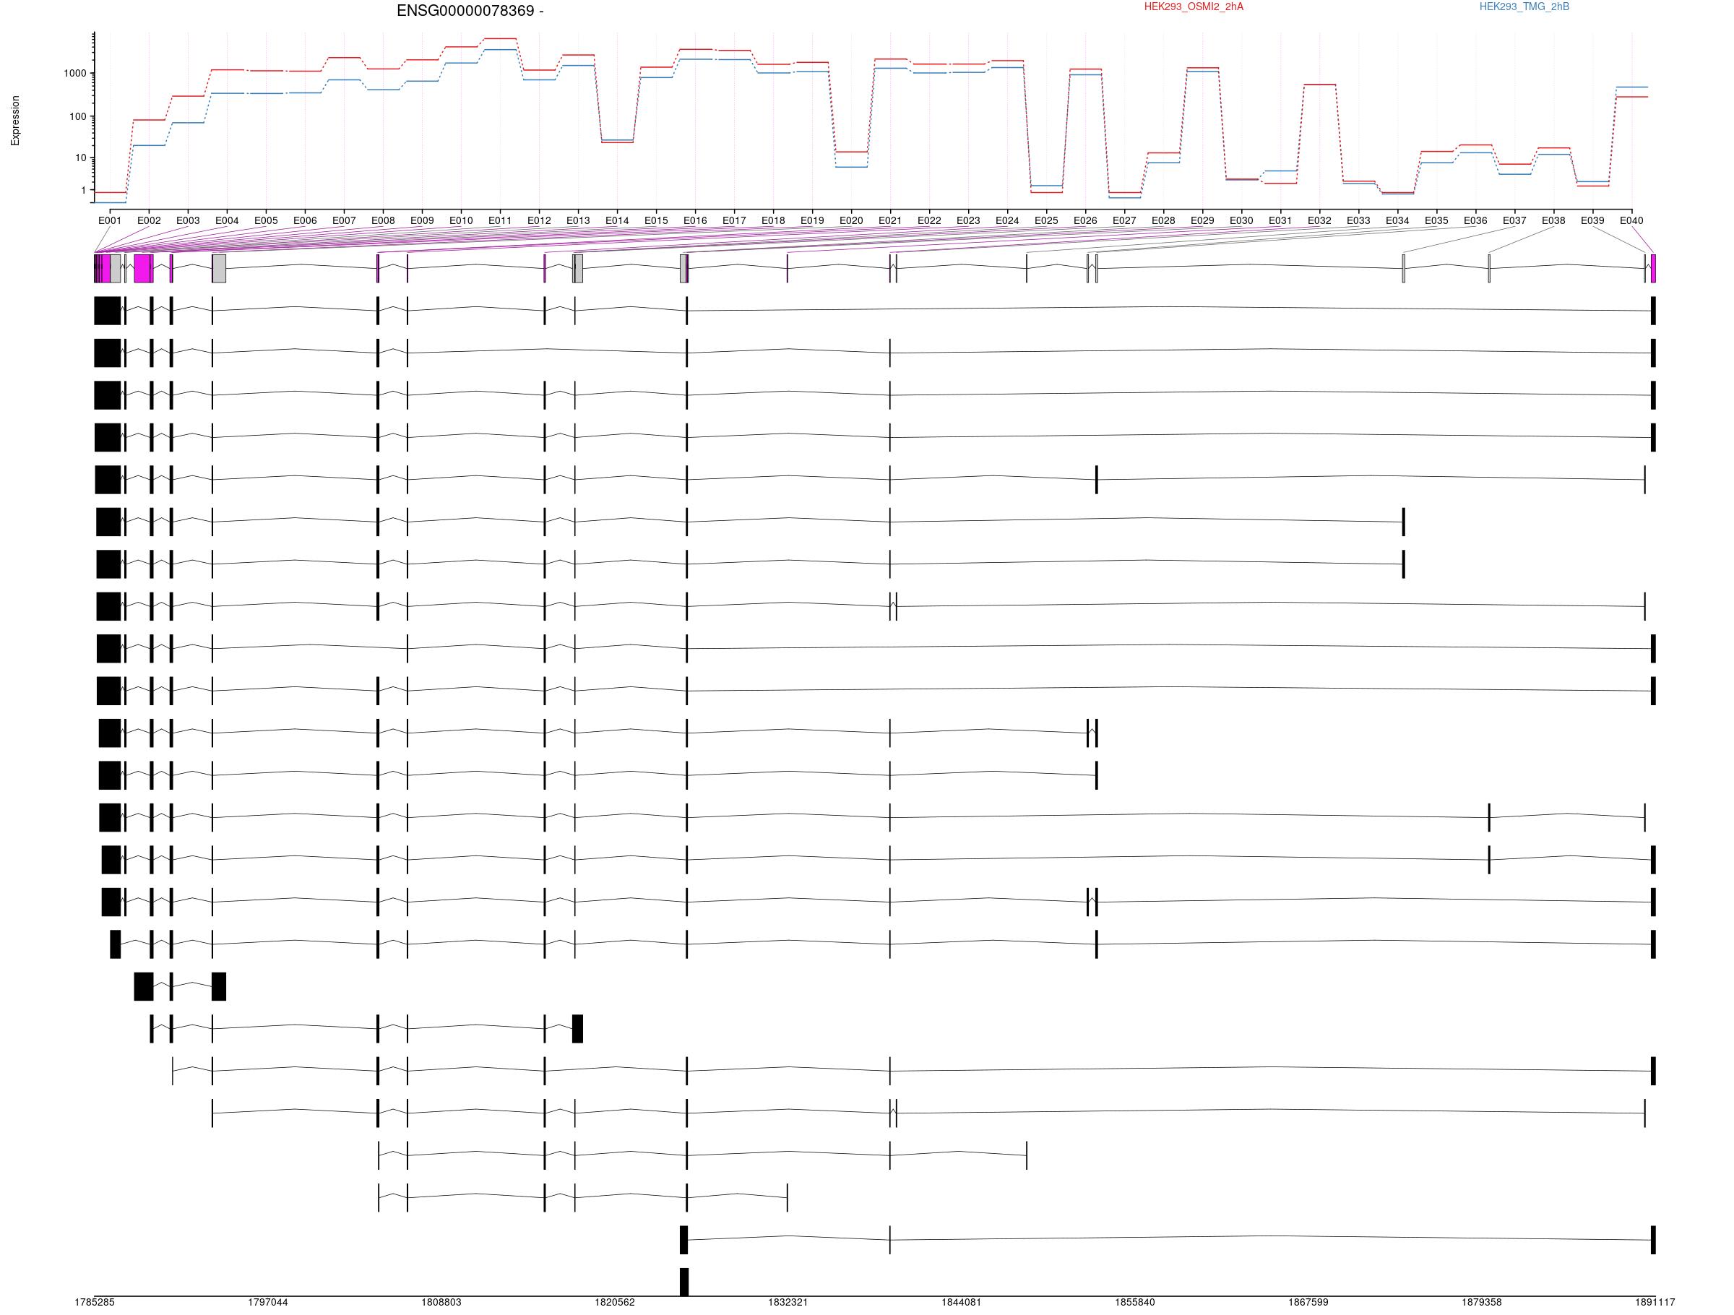Click the genomic coordinate 1785285

95,1303
